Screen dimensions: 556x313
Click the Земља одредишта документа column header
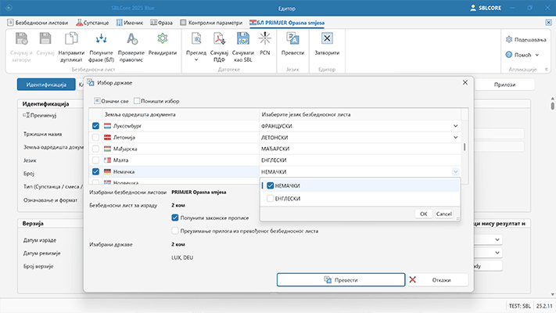coord(181,114)
